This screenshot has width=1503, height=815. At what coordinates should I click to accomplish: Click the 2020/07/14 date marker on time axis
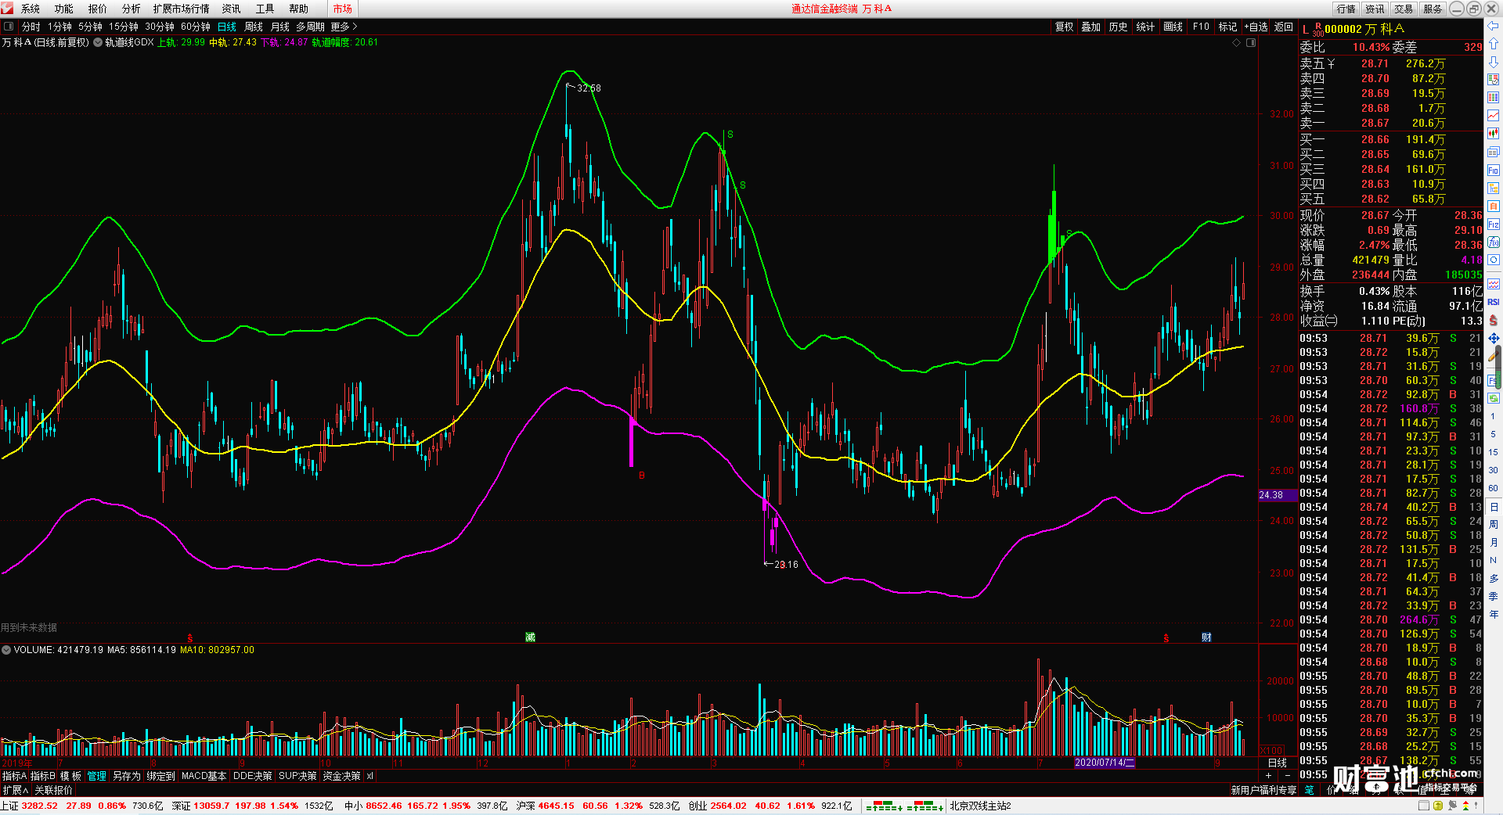click(x=1105, y=763)
